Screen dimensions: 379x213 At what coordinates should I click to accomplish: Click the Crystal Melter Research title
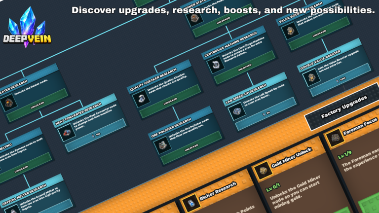point(24,195)
